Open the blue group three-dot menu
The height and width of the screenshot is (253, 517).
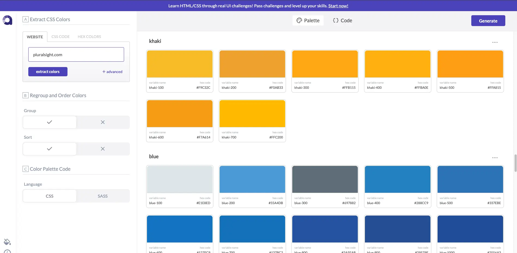495,157
